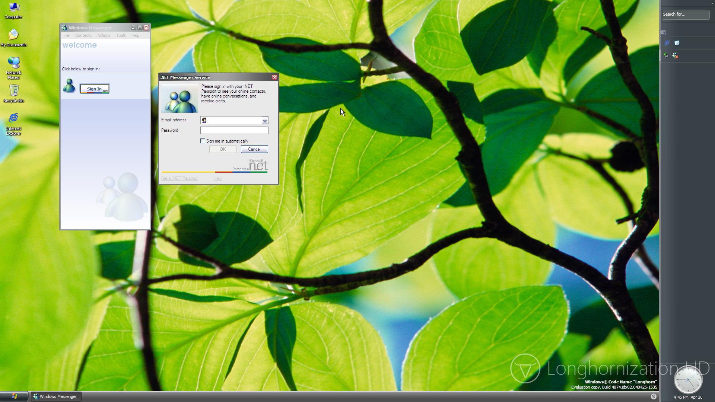The image size is (715, 402).
Task: Expand the E-mail address dropdown
Action: pos(265,120)
